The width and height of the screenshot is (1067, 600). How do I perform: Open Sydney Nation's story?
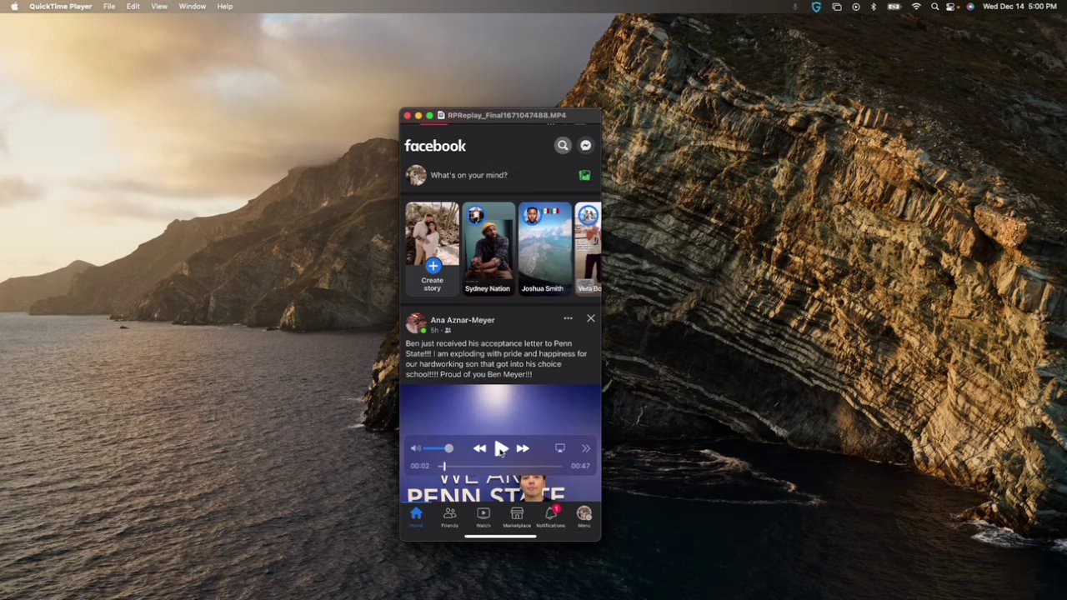click(x=488, y=247)
